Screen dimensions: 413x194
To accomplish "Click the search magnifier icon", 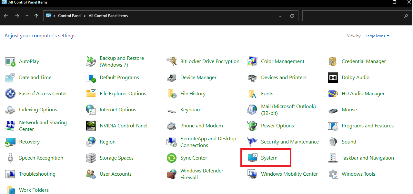I will 406,16.
